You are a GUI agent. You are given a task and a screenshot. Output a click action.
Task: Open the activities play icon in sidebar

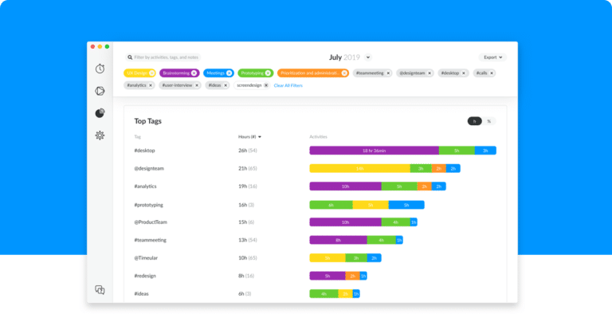[100, 91]
